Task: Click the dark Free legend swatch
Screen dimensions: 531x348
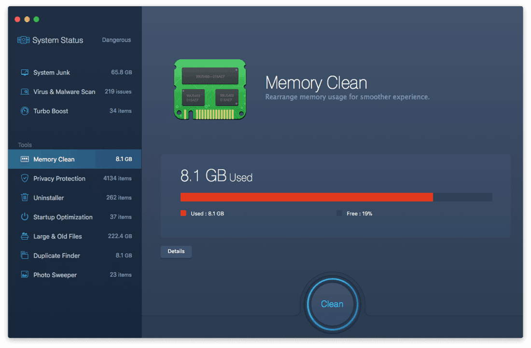Action: tap(339, 213)
